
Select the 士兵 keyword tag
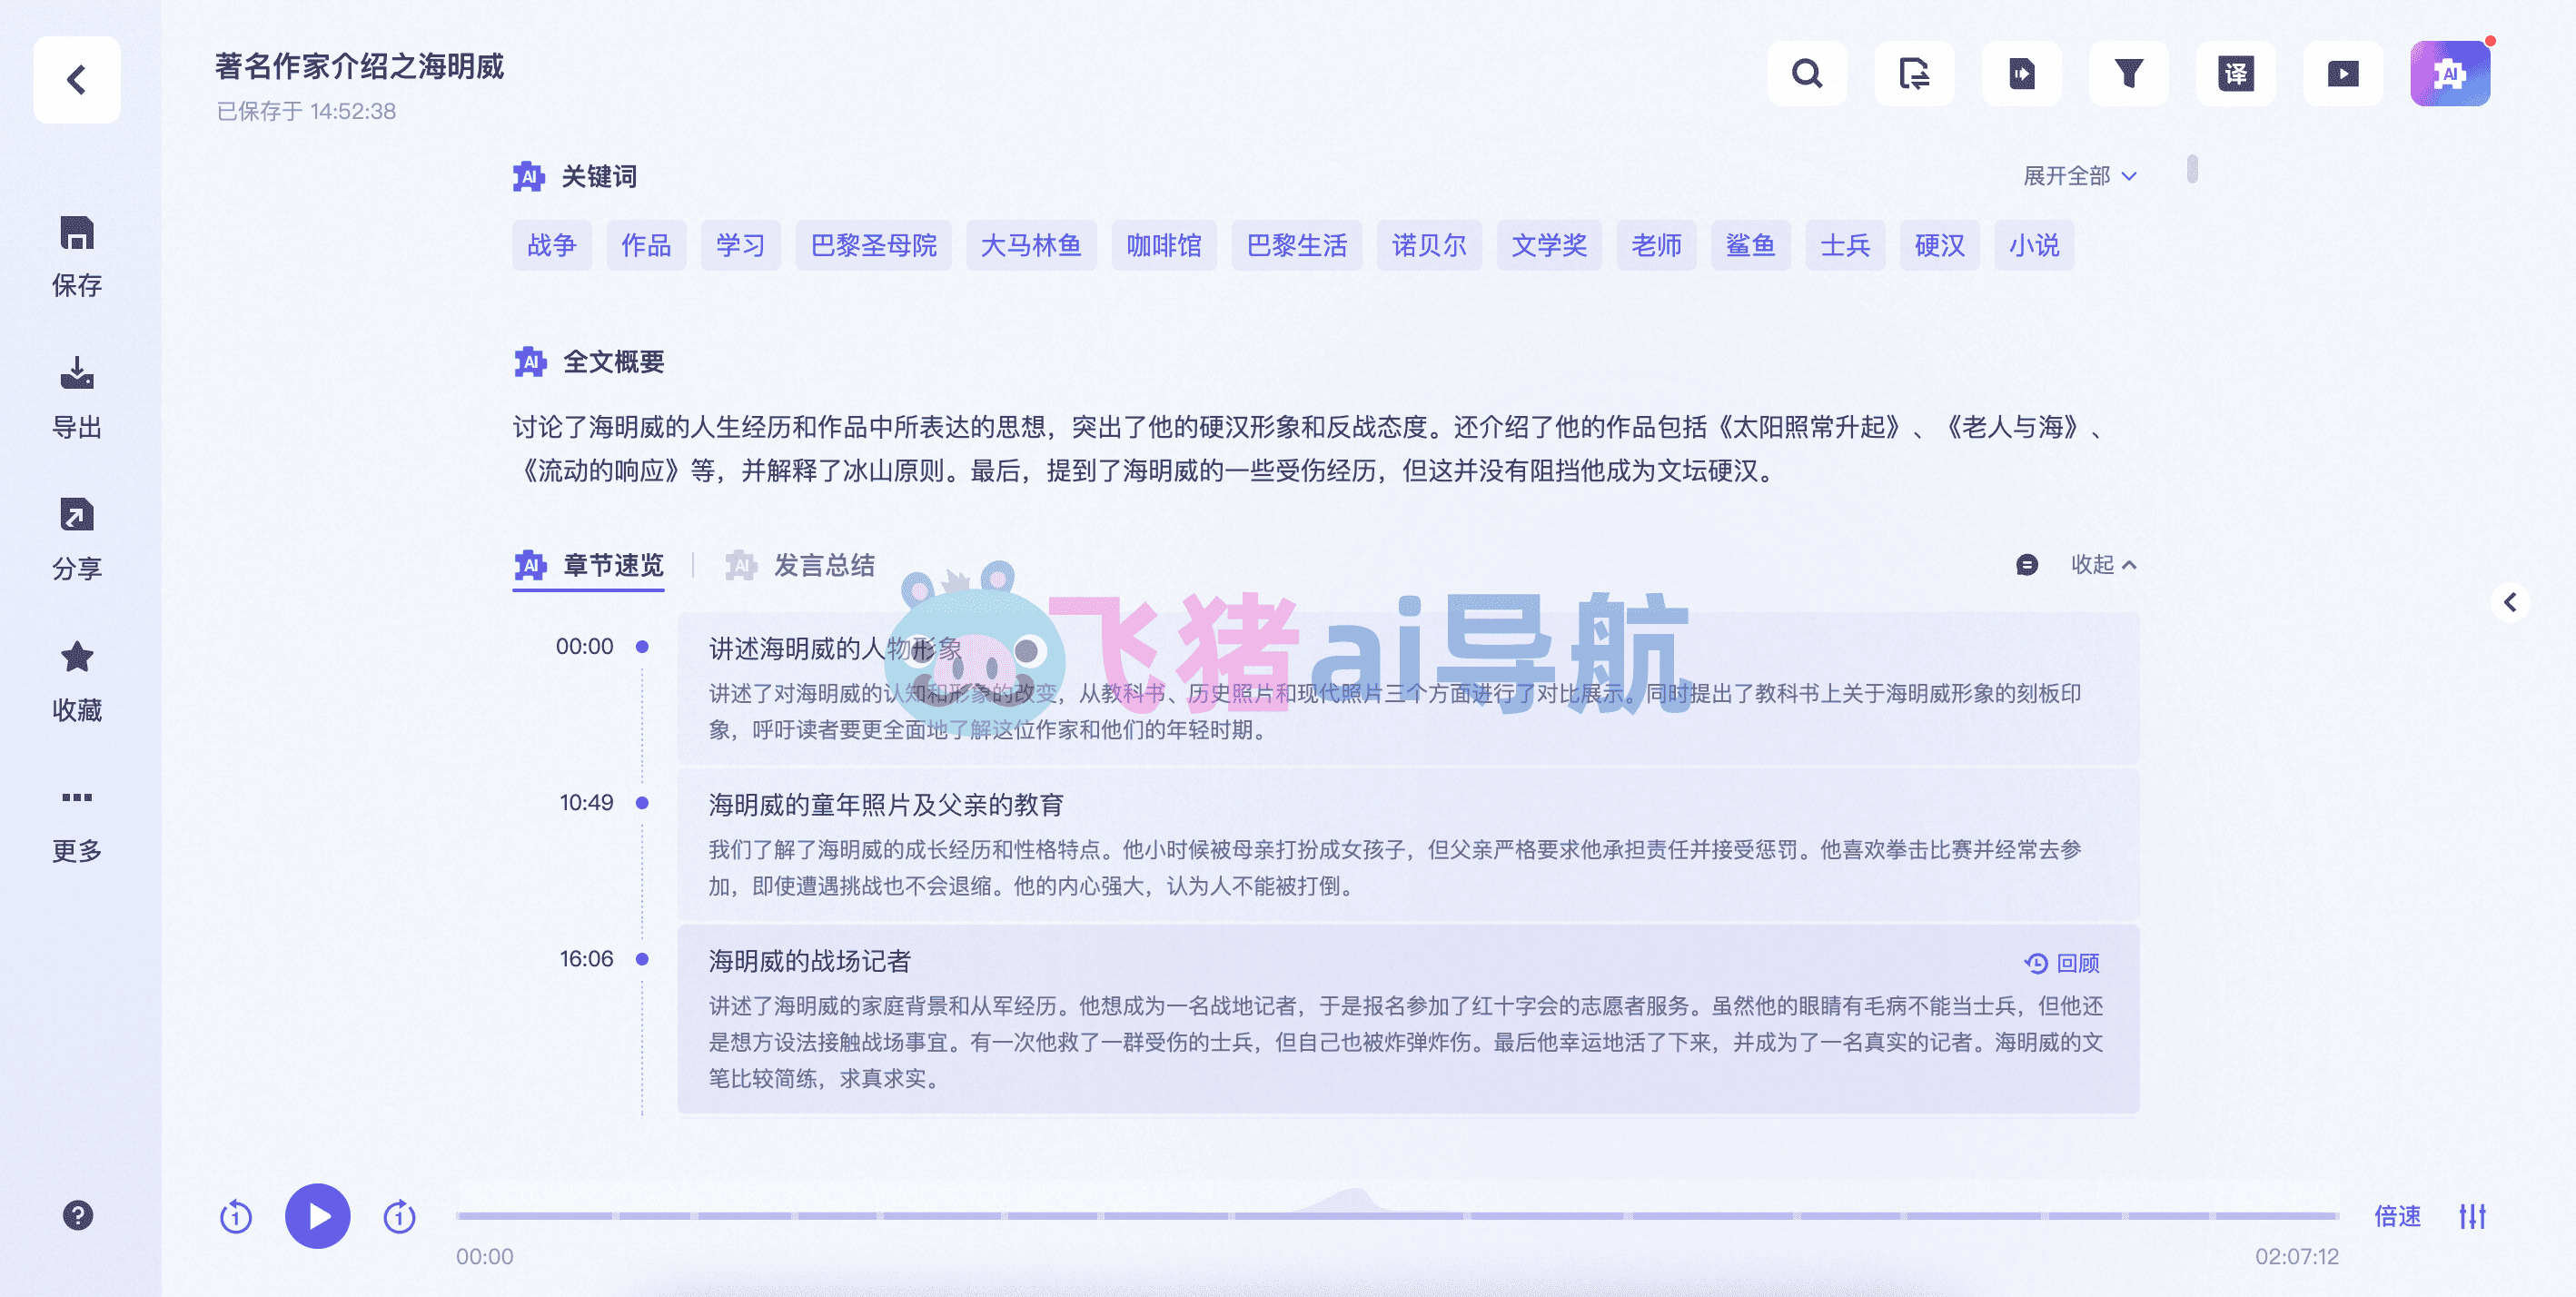point(1845,245)
